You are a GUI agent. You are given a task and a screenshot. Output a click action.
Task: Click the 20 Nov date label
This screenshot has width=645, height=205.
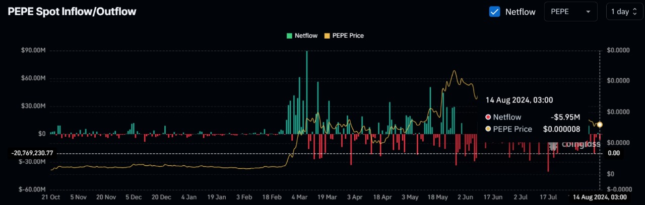pos(106,197)
